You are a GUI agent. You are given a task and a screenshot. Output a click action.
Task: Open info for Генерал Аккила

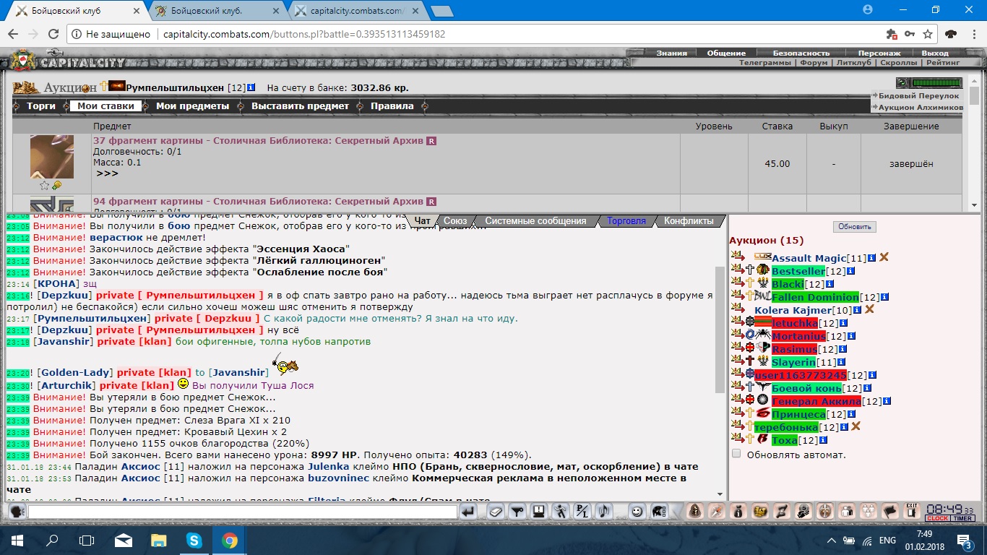tap(887, 401)
